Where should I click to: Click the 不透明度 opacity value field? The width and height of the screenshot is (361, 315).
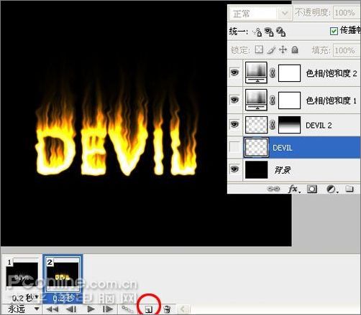[347, 13]
